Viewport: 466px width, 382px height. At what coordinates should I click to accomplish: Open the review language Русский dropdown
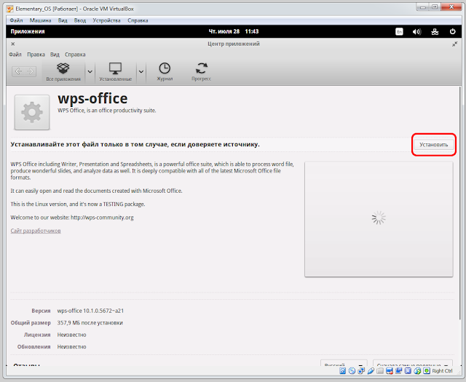point(344,364)
